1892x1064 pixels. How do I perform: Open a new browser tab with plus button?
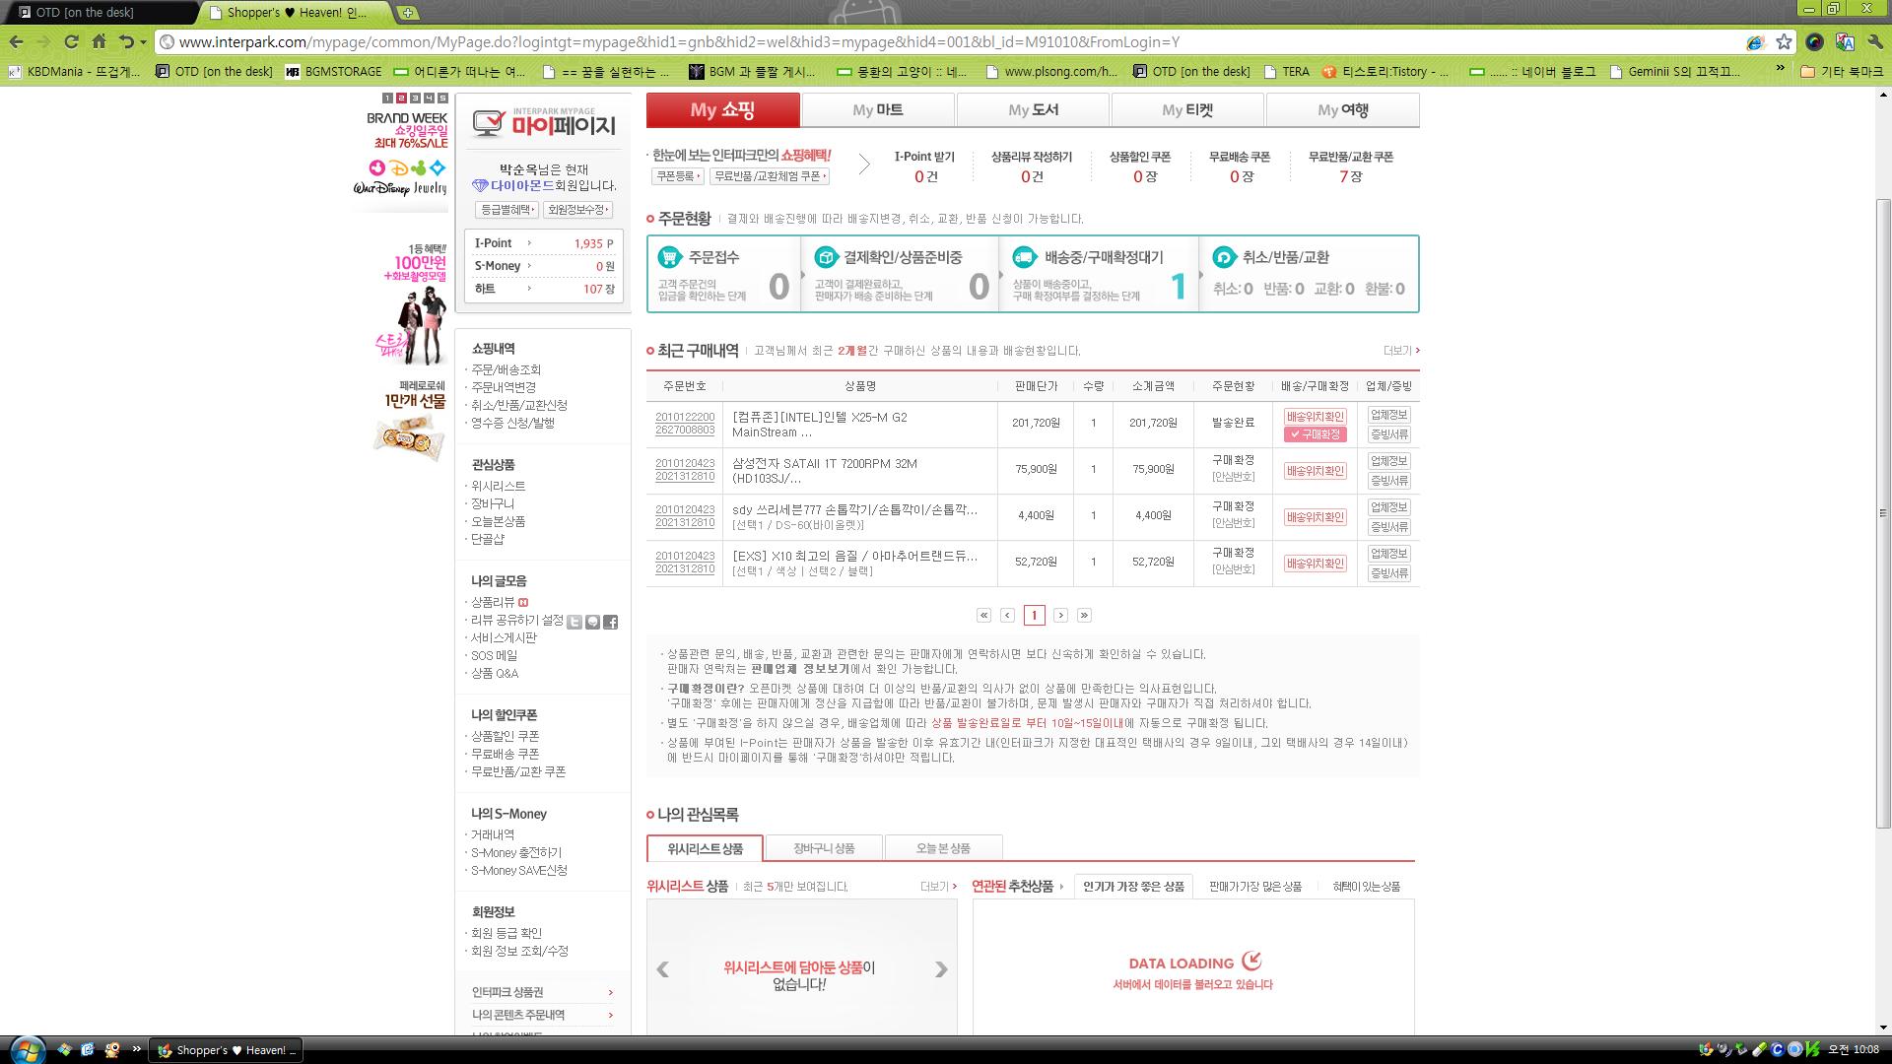408,13
